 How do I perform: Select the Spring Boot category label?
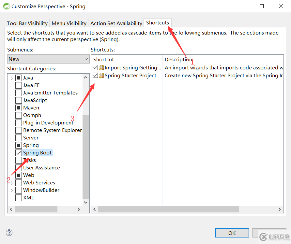tap(37, 153)
